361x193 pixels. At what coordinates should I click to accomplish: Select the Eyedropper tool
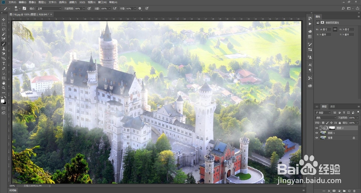pos(4,39)
